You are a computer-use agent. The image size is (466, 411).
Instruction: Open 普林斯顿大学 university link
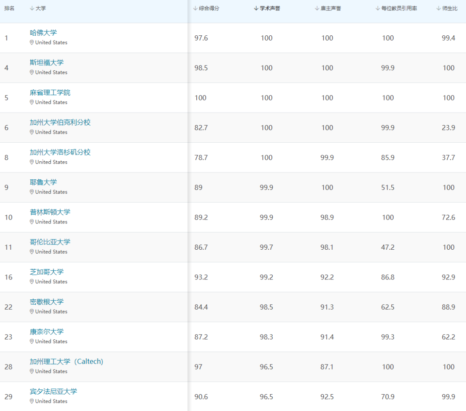[50, 212]
